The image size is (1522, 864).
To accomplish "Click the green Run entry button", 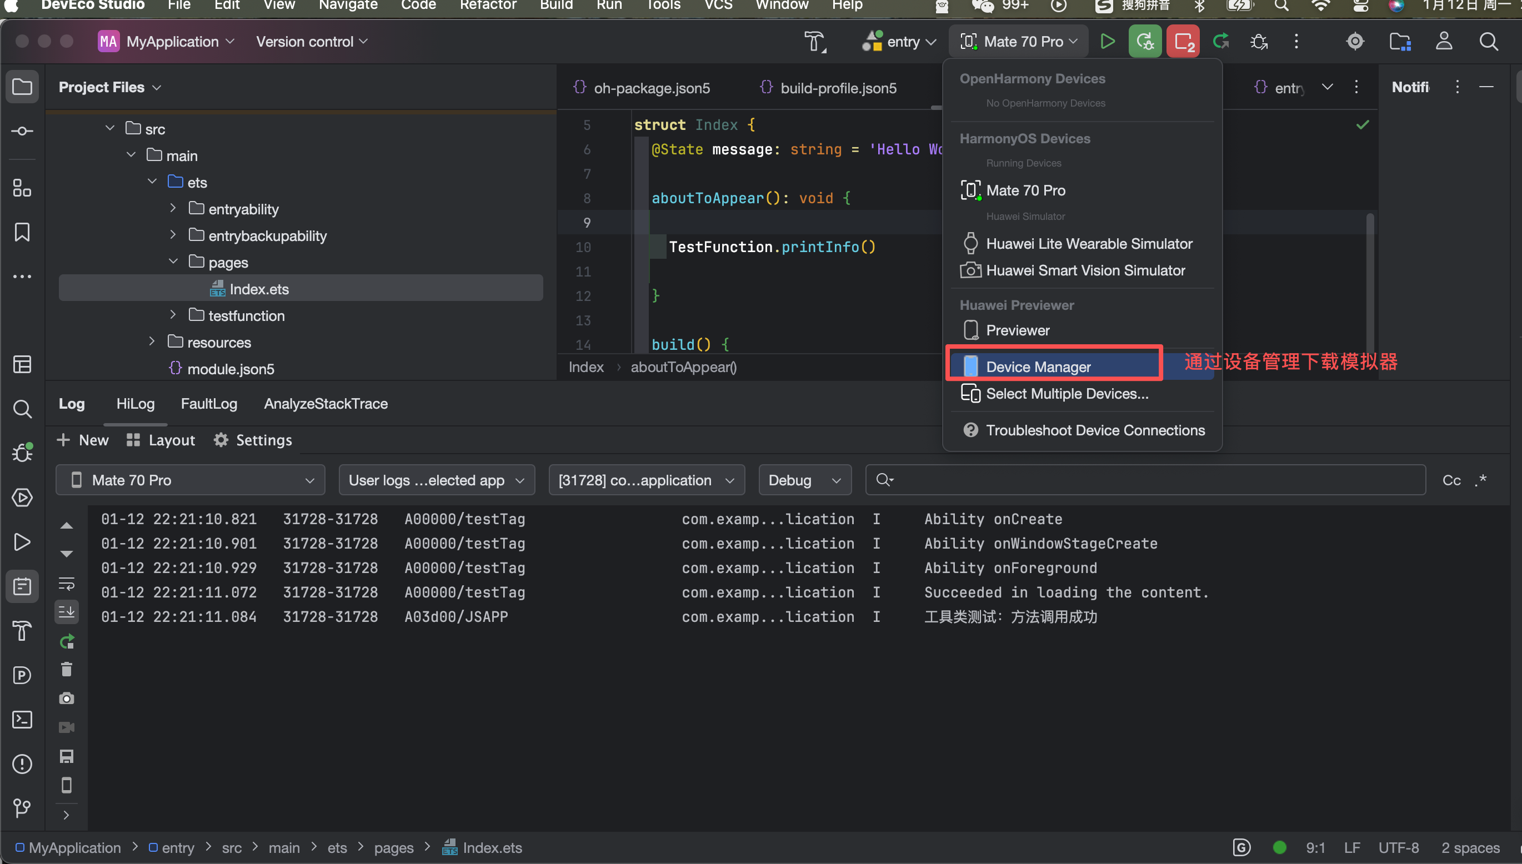I will pyautogui.click(x=1107, y=42).
